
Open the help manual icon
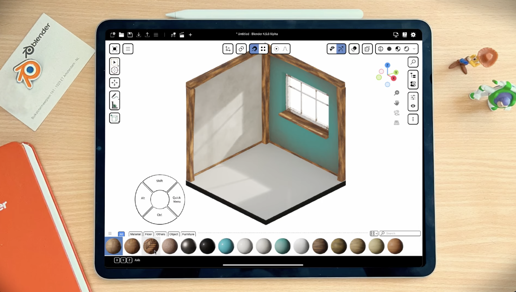[405, 35]
